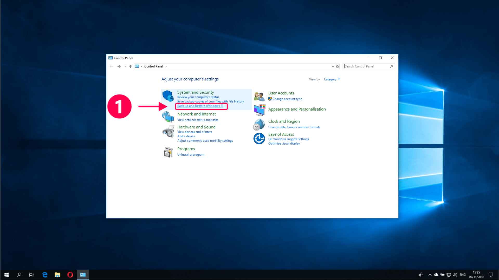
Task: Open Hardware and Sound category
Action: click(196, 127)
